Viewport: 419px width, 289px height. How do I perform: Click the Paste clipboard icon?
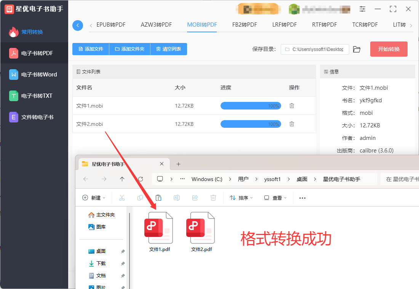click(x=158, y=198)
